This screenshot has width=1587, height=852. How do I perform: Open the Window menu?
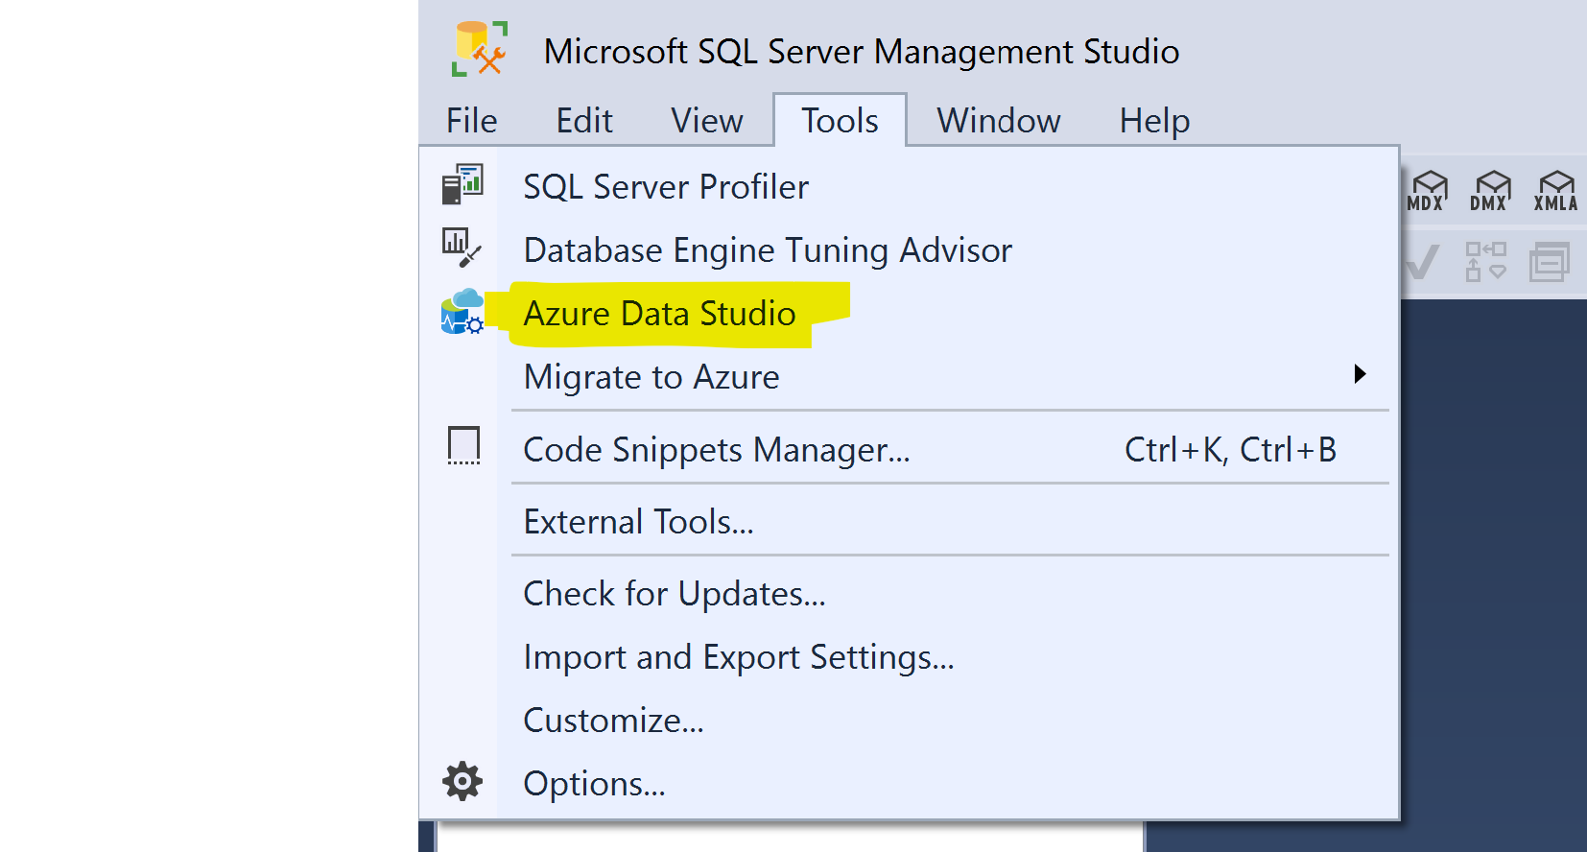point(999,121)
